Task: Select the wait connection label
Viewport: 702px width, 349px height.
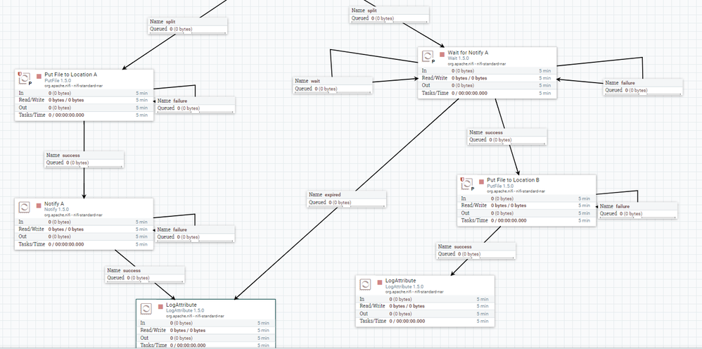Action: click(333, 84)
